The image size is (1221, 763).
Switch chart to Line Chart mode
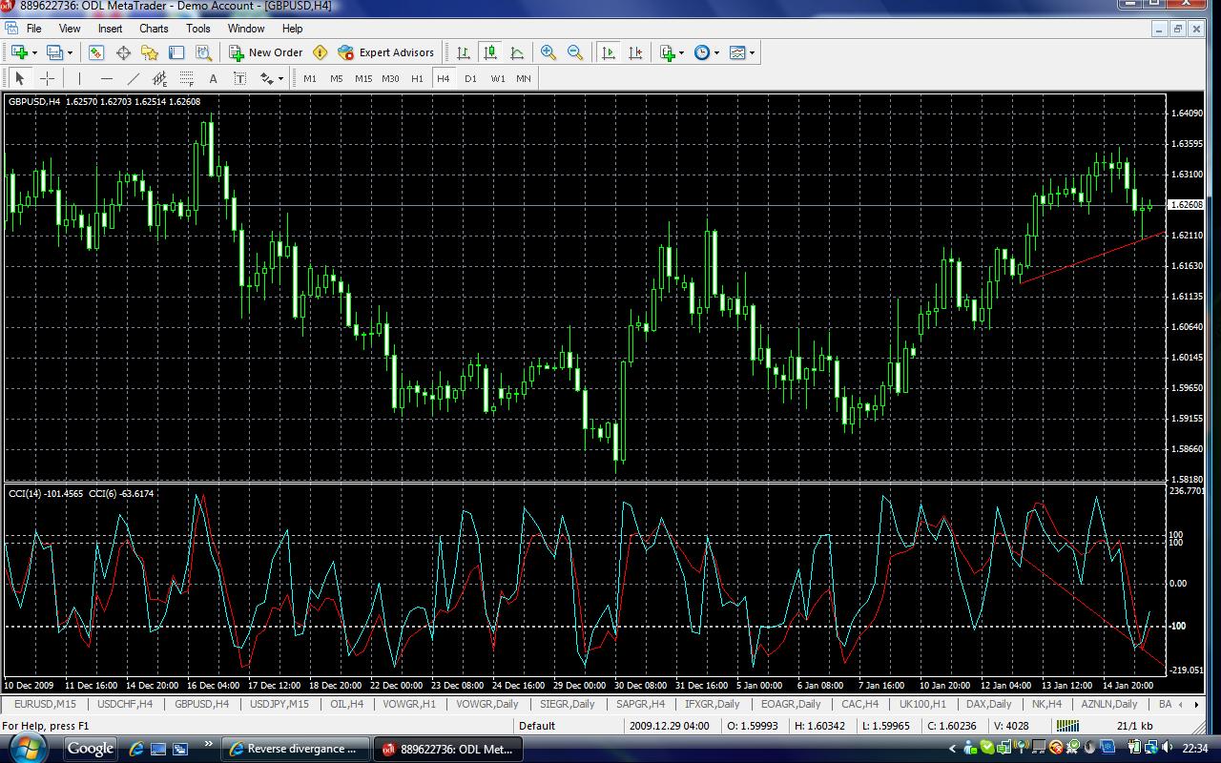point(517,52)
